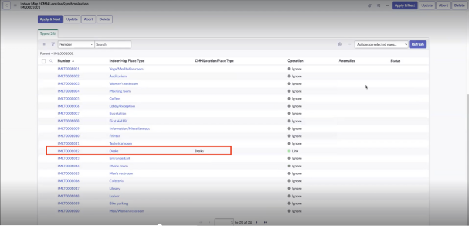469x226 pixels.
Task: Click the Parent = IML0001001 filter breadcrumb
Action: point(57,54)
